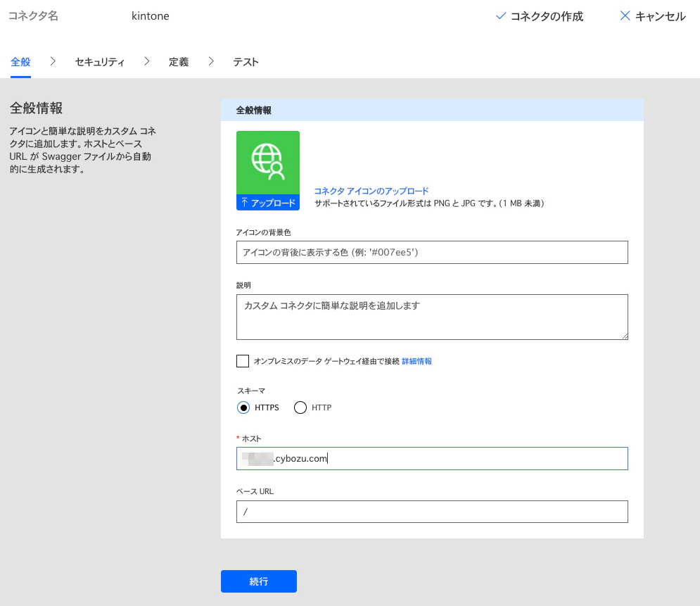Open the テスト tab
Image resolution: width=700 pixels, height=606 pixels.
[246, 62]
